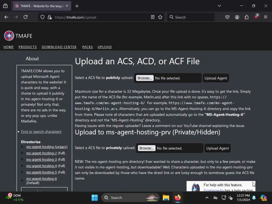Click Upload Agent for public upload
This screenshot has width=272, height=204.
click(x=216, y=78)
